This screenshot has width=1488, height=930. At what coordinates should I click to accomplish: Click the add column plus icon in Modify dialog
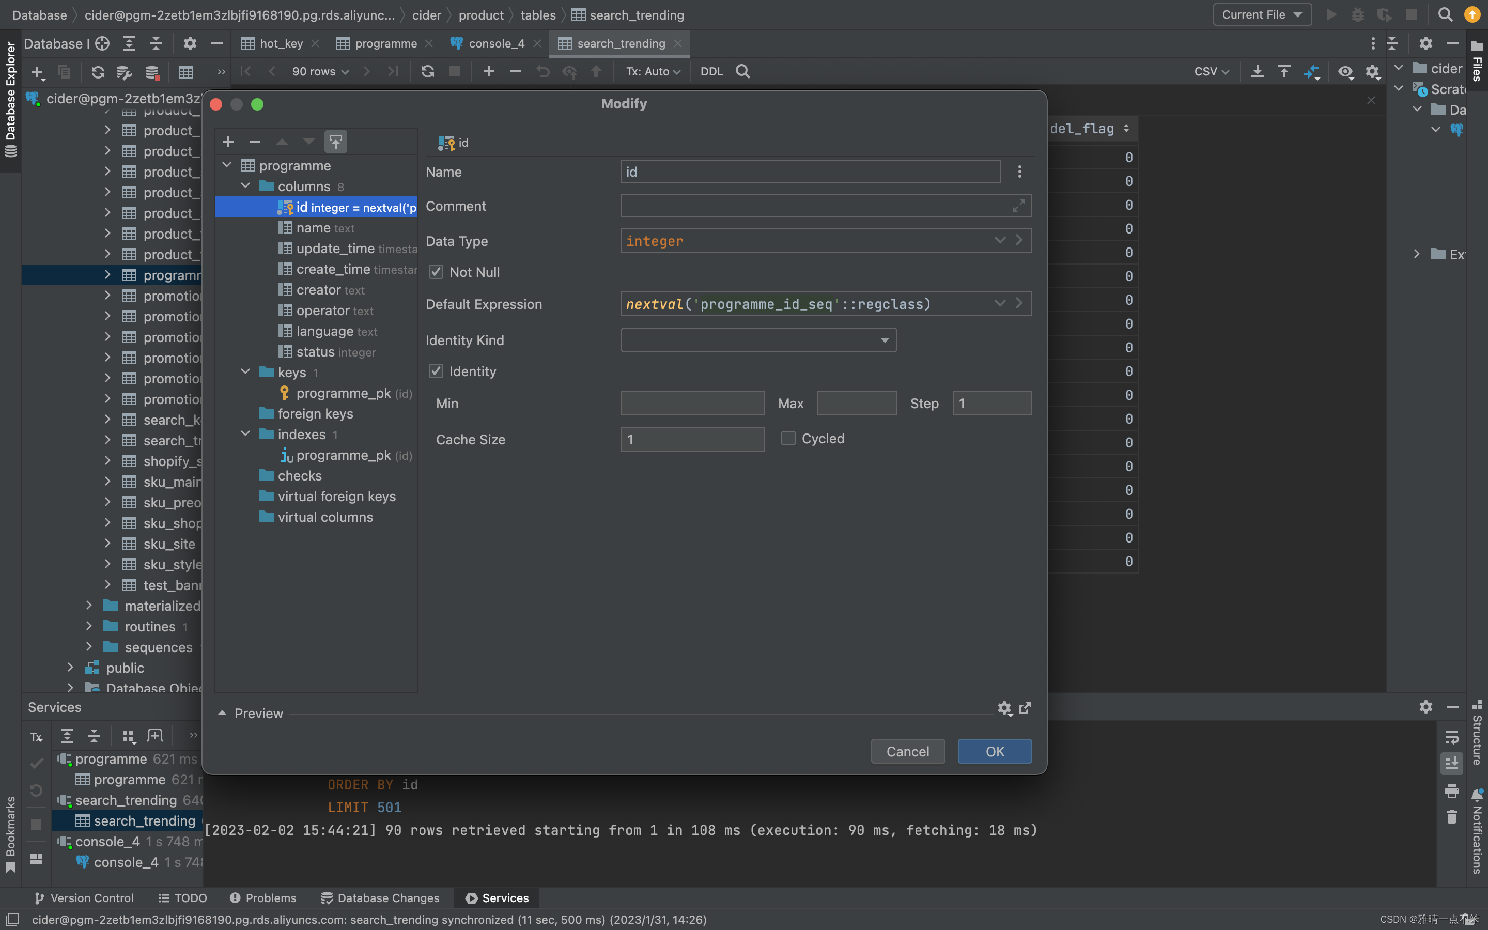click(228, 142)
